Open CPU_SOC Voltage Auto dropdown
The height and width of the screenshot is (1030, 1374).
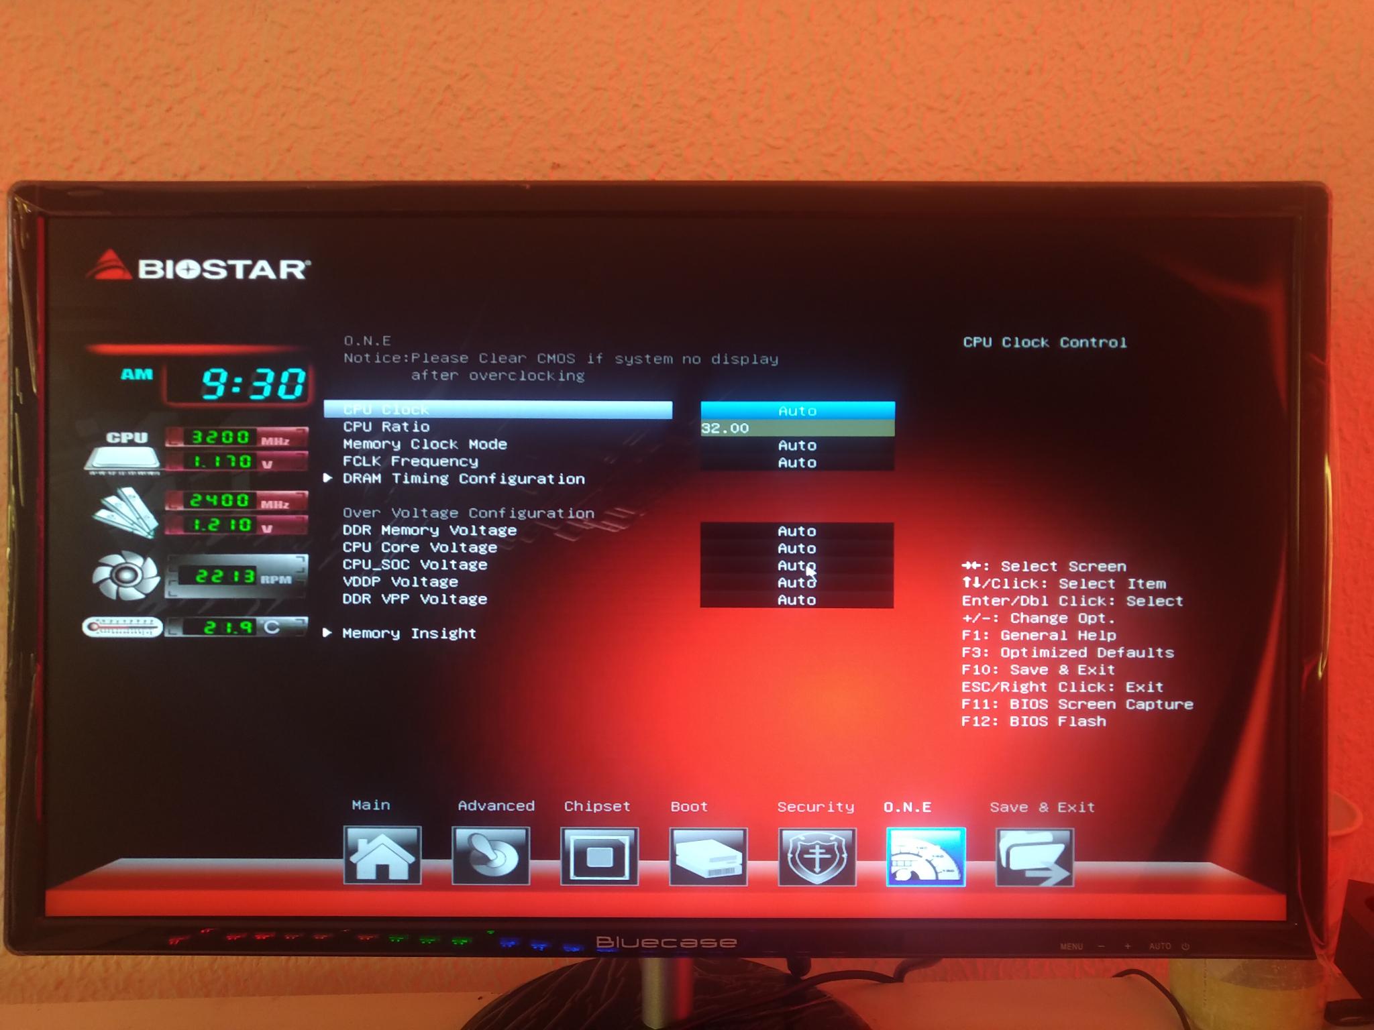pyautogui.click(x=797, y=566)
